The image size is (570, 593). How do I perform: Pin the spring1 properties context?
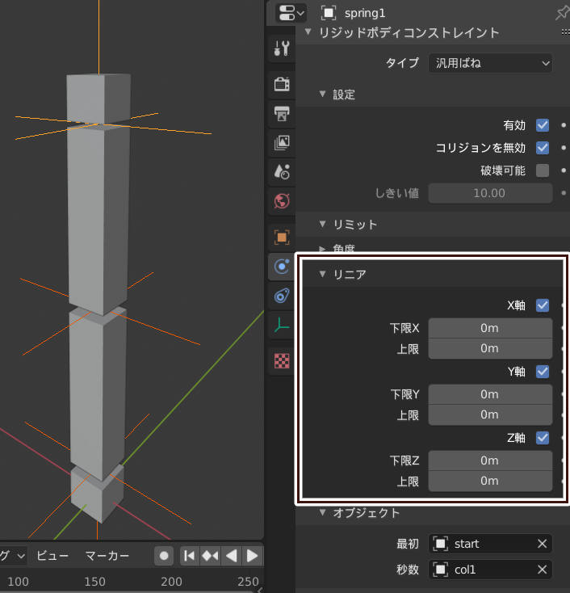563,13
